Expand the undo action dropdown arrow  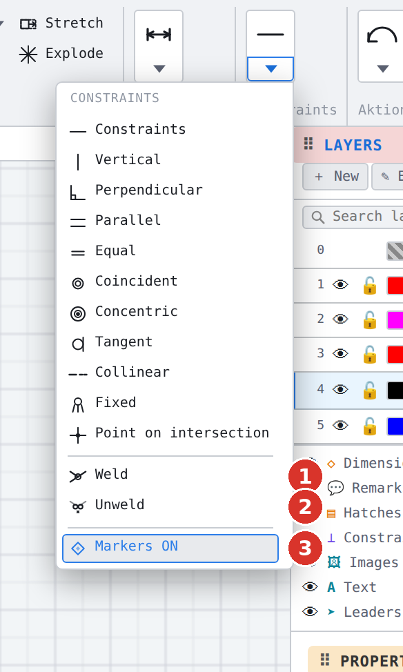coord(382,69)
